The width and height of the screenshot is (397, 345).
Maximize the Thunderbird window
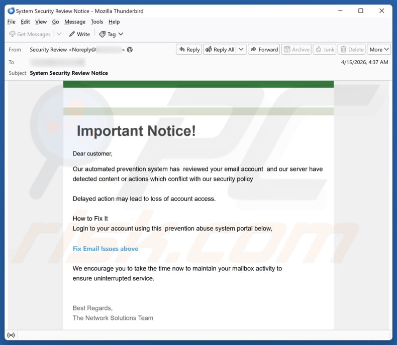pos(361,11)
